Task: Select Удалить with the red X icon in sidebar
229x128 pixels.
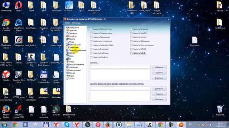Action: coord(71,36)
